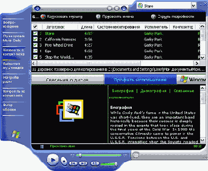Click the track list scroll-down arrow

click(x=202, y=57)
